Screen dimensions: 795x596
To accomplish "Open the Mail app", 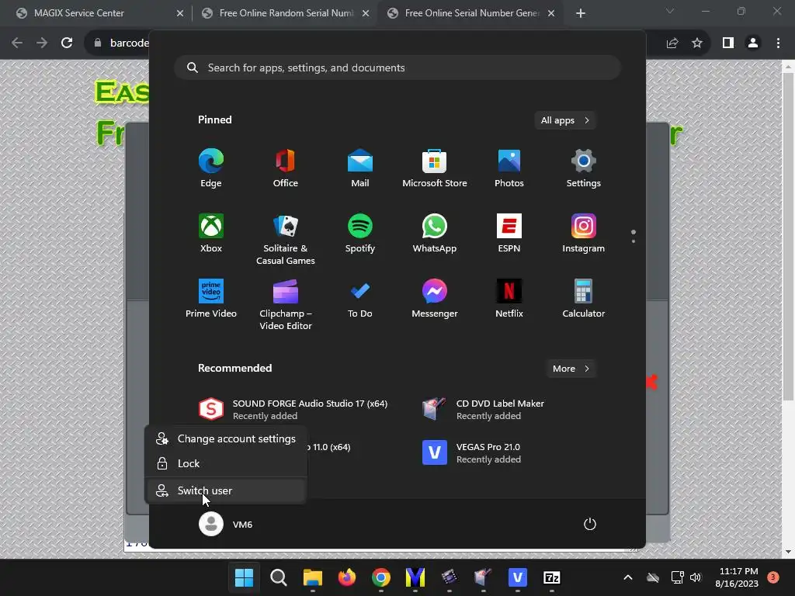I will tap(360, 168).
